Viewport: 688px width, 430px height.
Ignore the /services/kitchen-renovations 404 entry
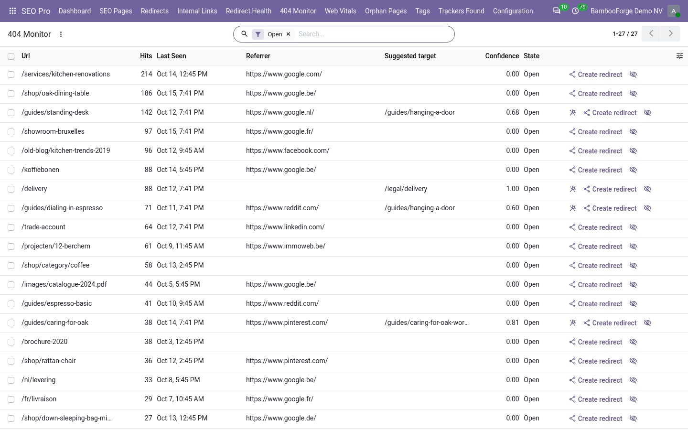(x=633, y=75)
